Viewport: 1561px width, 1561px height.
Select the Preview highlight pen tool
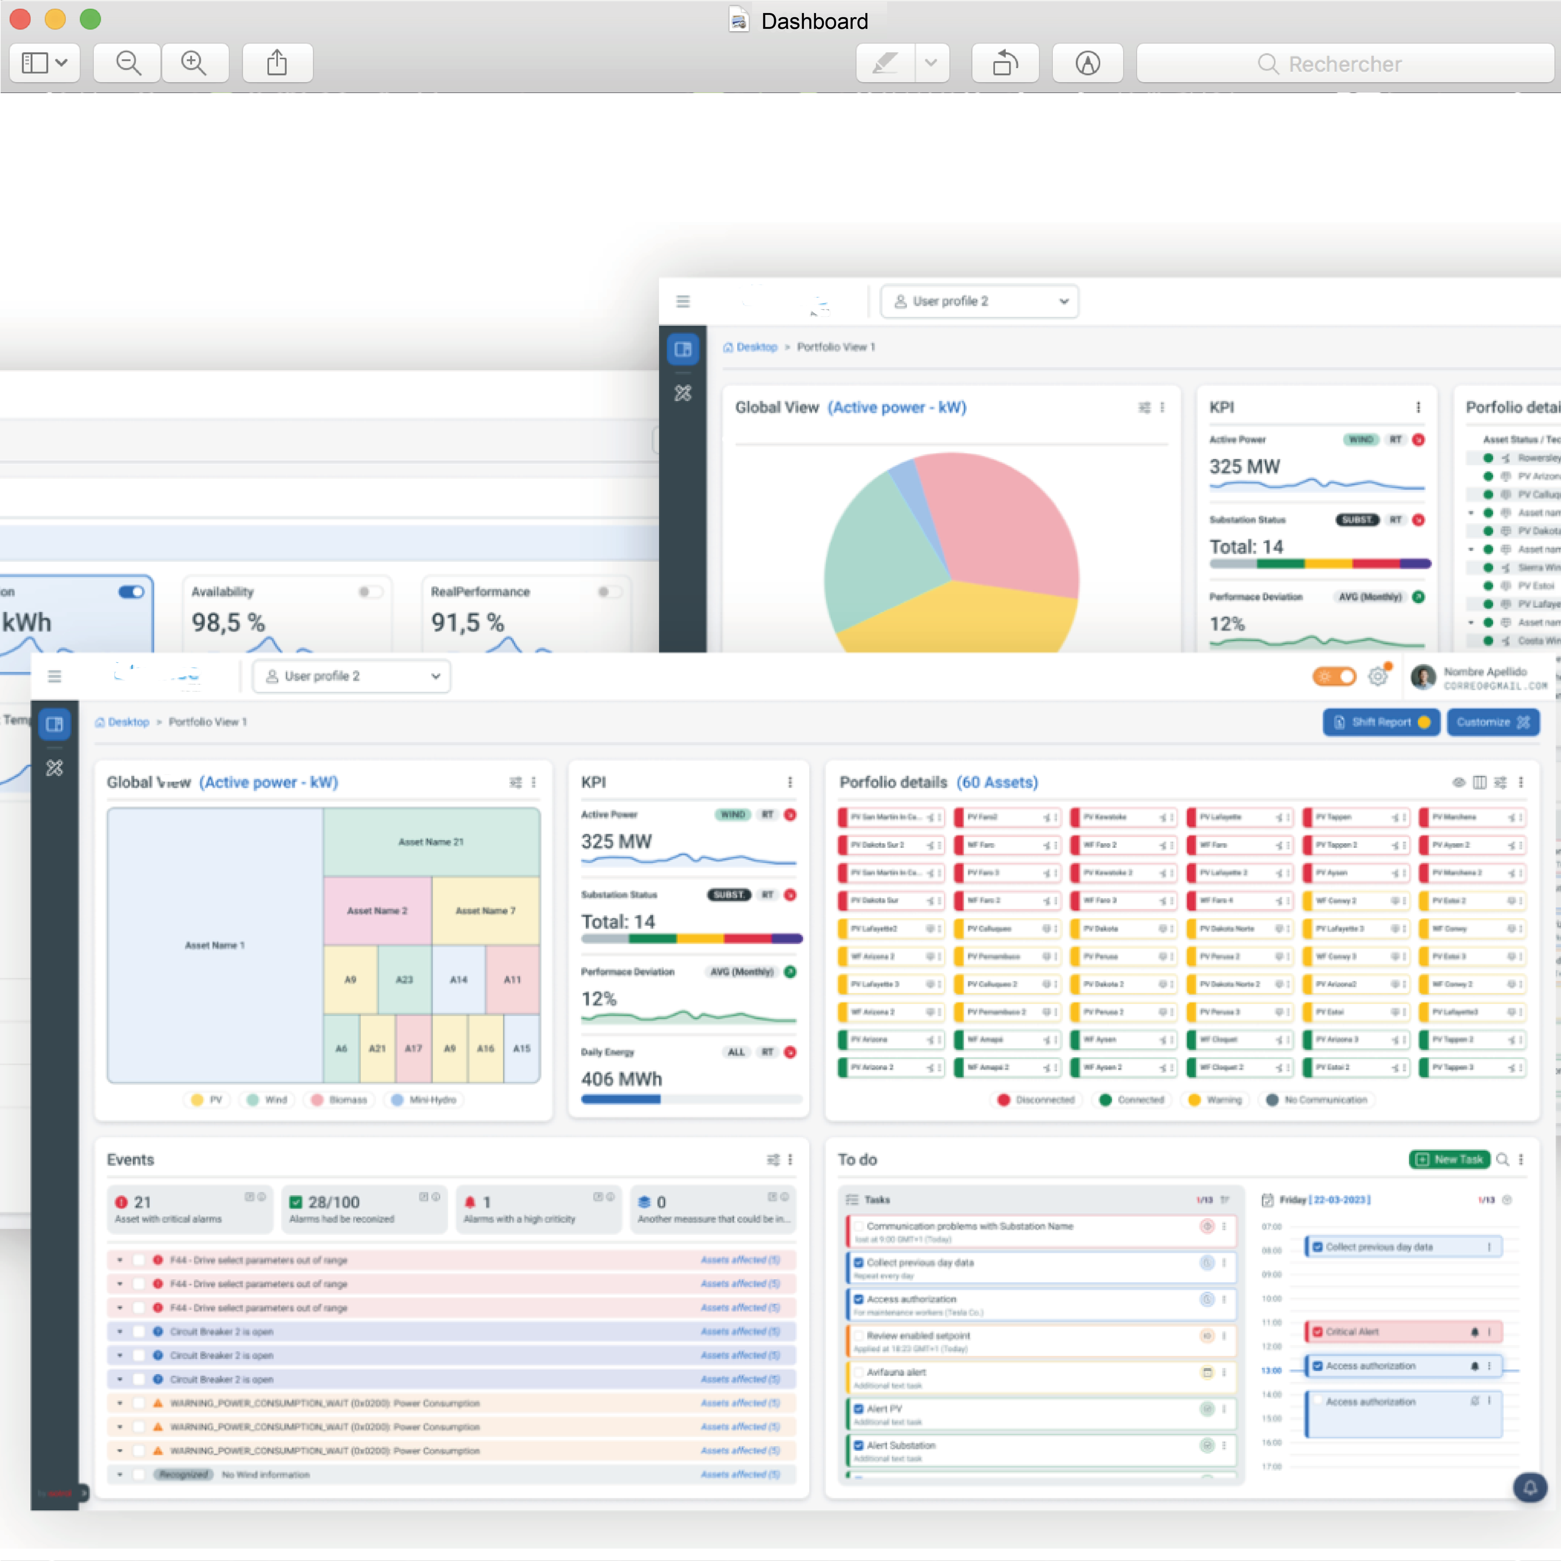pyautogui.click(x=886, y=63)
